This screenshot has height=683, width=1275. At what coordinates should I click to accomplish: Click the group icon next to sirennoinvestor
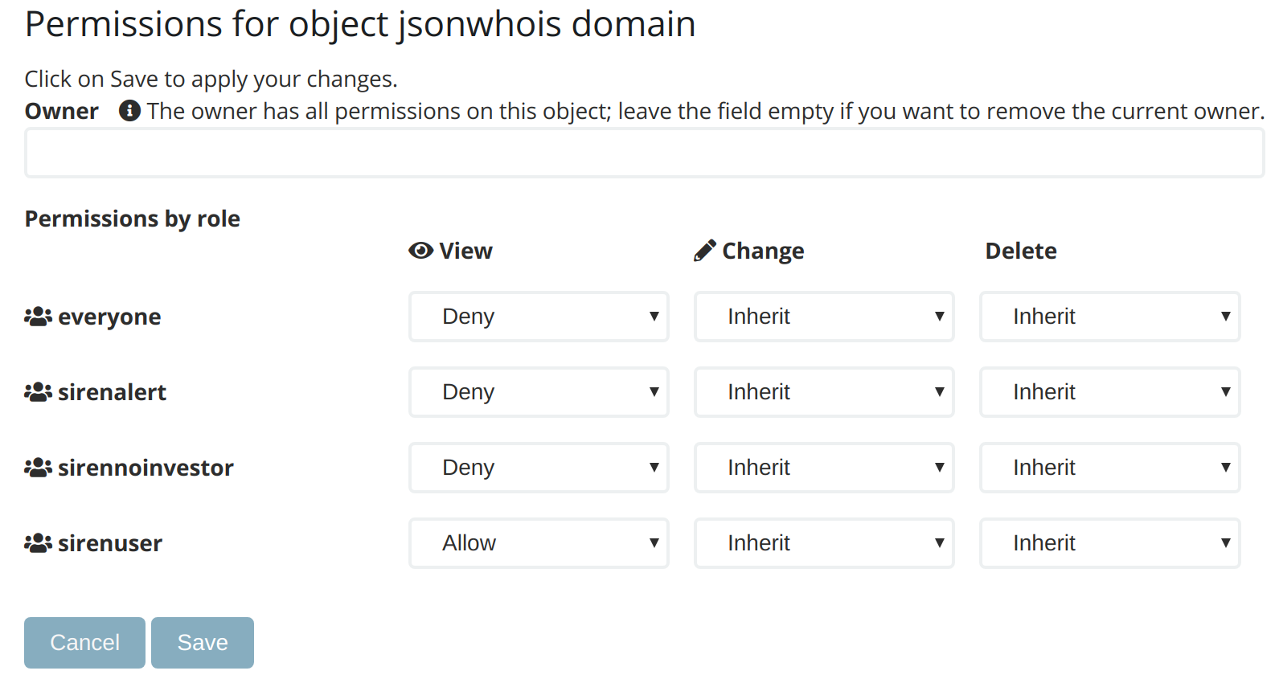(38, 468)
